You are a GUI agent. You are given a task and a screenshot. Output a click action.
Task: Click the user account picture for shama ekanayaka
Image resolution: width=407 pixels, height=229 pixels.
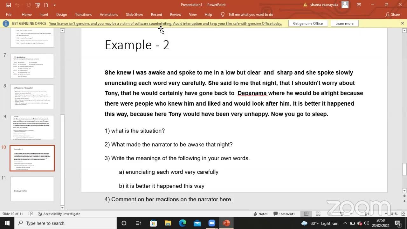tap(345, 5)
